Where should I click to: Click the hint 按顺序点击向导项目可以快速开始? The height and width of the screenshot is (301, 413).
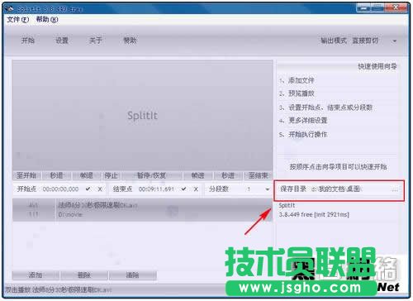tap(339, 167)
